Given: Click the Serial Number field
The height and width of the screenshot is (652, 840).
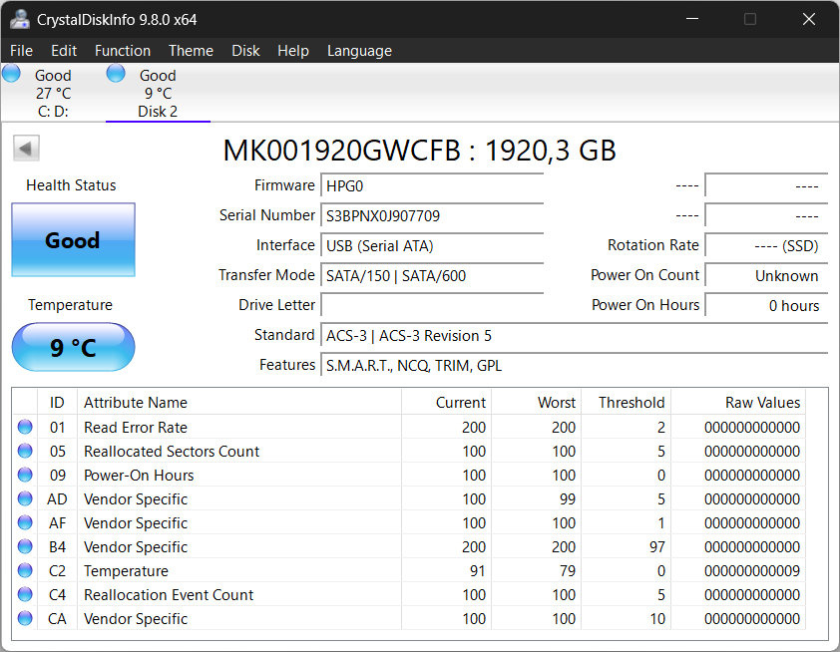Looking at the screenshot, I should point(432,215).
